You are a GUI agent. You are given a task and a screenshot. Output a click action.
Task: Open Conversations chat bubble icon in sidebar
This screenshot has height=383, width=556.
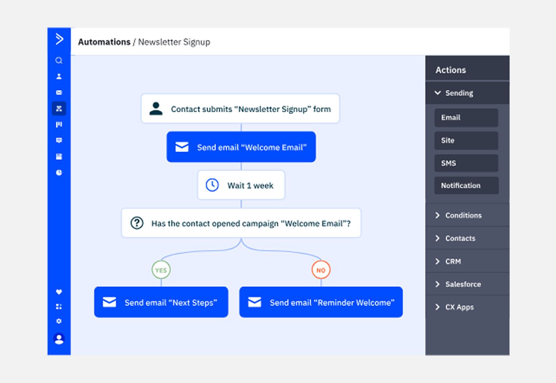point(59,140)
